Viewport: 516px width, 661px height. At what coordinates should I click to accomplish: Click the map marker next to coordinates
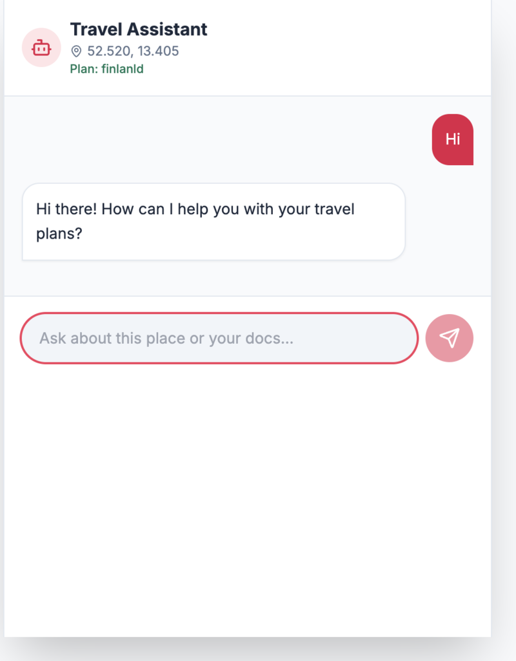click(75, 50)
